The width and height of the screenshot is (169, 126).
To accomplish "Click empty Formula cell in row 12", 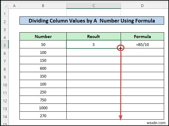I will (143, 100).
